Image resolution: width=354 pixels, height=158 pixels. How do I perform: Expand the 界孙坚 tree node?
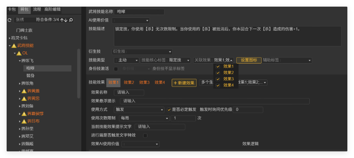pyautogui.click(x=20, y=129)
